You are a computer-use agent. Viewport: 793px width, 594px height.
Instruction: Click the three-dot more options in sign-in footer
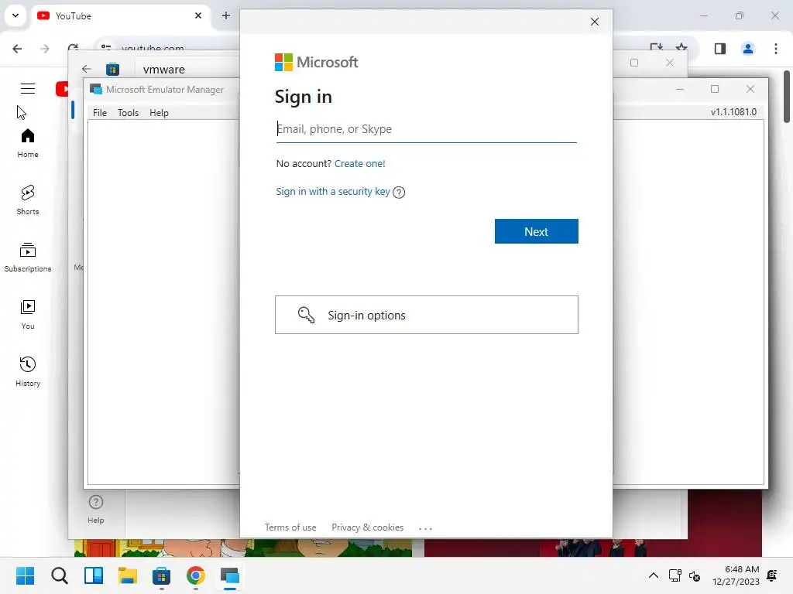[x=425, y=528]
